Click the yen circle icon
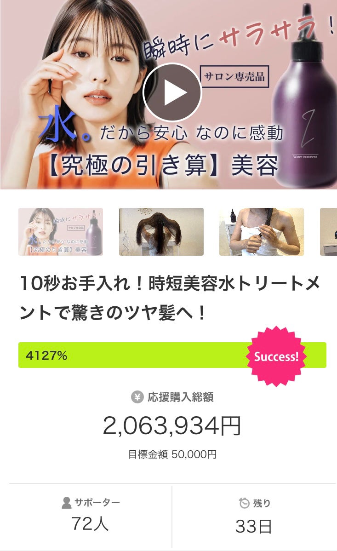Image resolution: width=337 pixels, height=551 pixels. 137,397
